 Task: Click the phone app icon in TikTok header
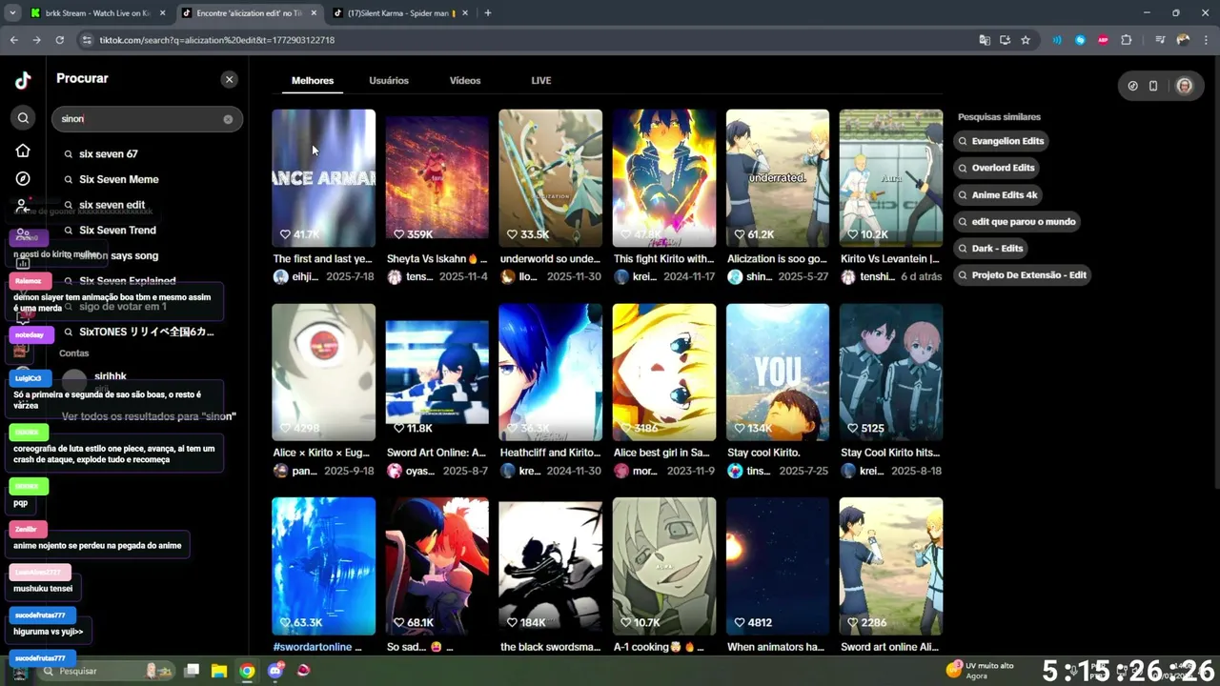click(x=1153, y=86)
